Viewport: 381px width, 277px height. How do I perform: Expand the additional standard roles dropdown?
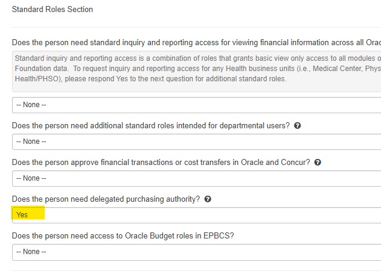coord(196,142)
